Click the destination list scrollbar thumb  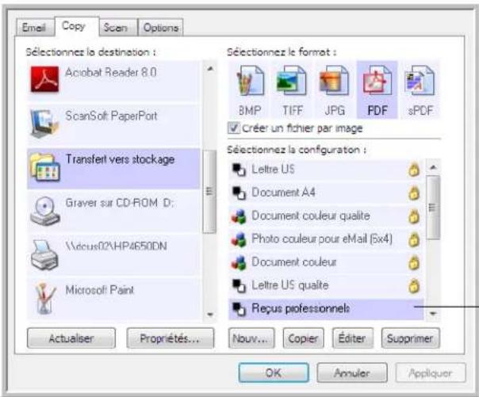point(209,192)
